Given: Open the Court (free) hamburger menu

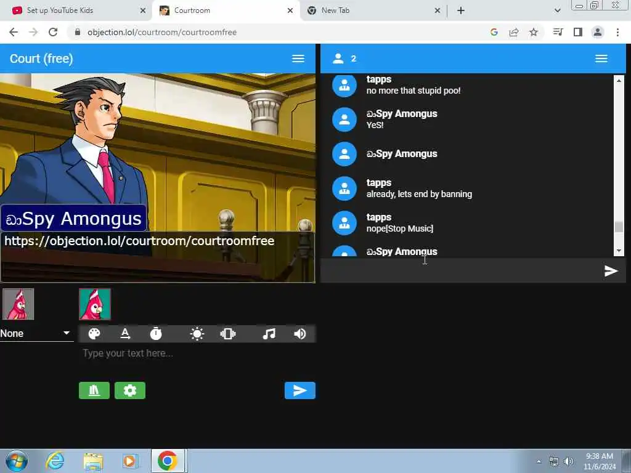Looking at the screenshot, I should point(298,59).
